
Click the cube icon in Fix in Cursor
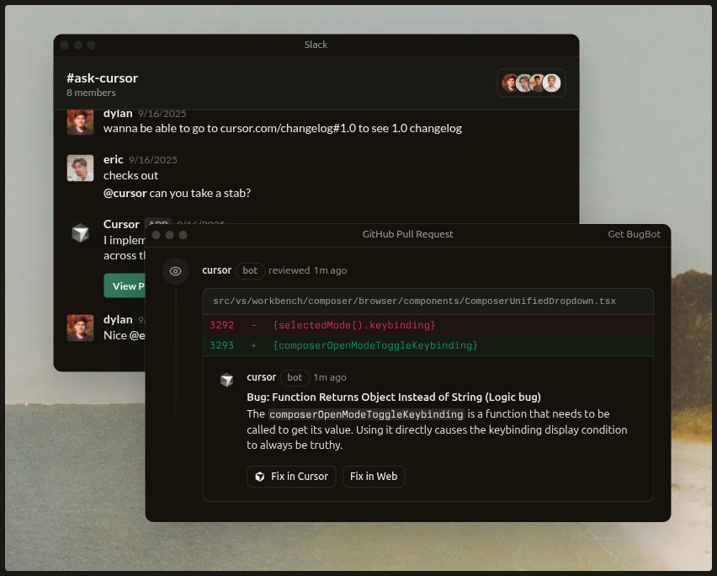260,477
